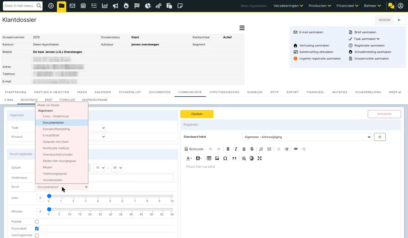The height and width of the screenshot is (238, 408).
Task: Open the calendar icon in top navigation
Action: tap(83, 6)
